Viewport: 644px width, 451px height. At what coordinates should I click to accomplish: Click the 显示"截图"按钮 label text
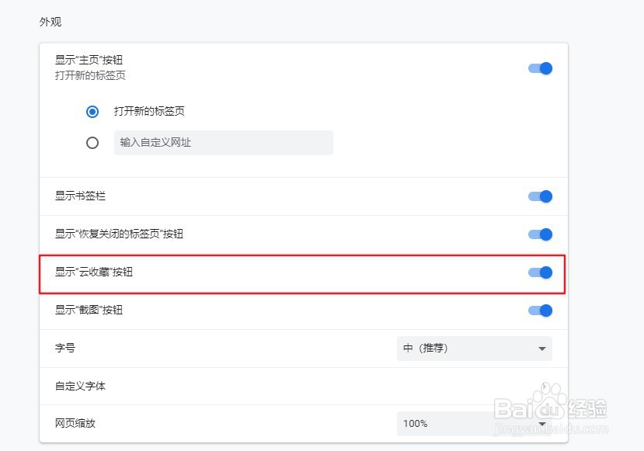(89, 310)
